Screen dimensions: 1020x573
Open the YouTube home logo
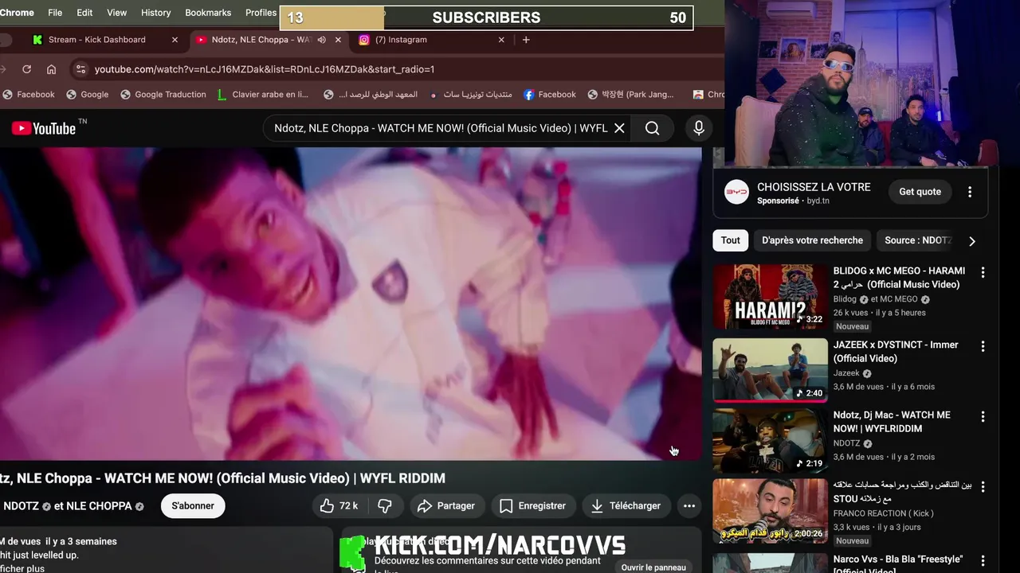pyautogui.click(x=44, y=128)
